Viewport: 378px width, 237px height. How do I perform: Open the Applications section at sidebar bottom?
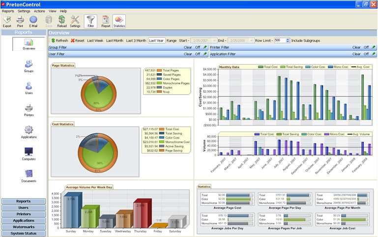[24, 220]
